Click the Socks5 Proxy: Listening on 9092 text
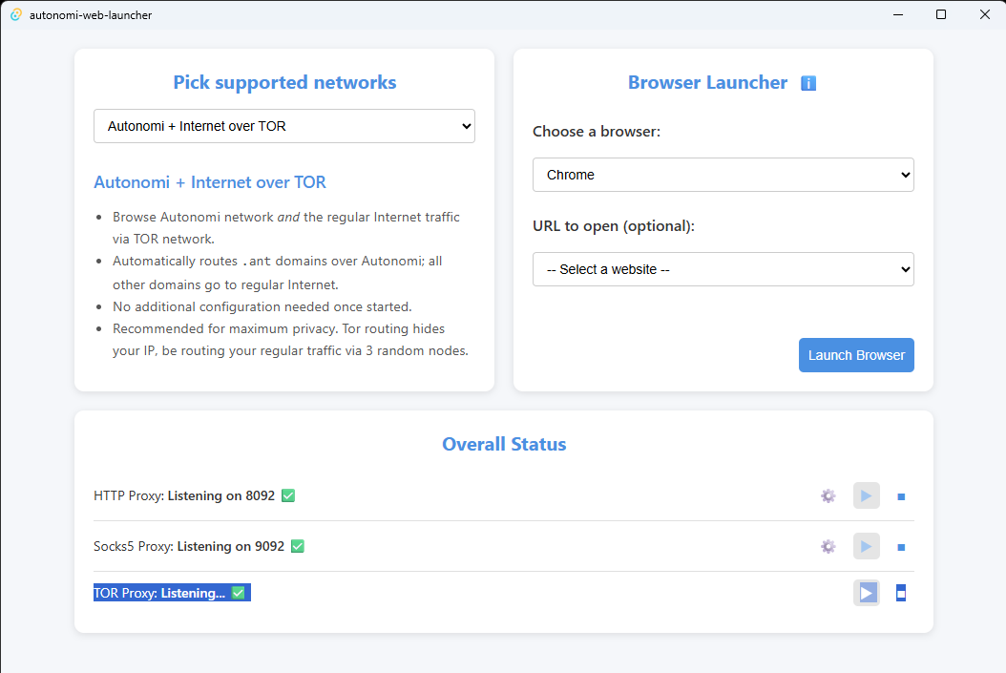The image size is (1006, 673). click(x=189, y=547)
